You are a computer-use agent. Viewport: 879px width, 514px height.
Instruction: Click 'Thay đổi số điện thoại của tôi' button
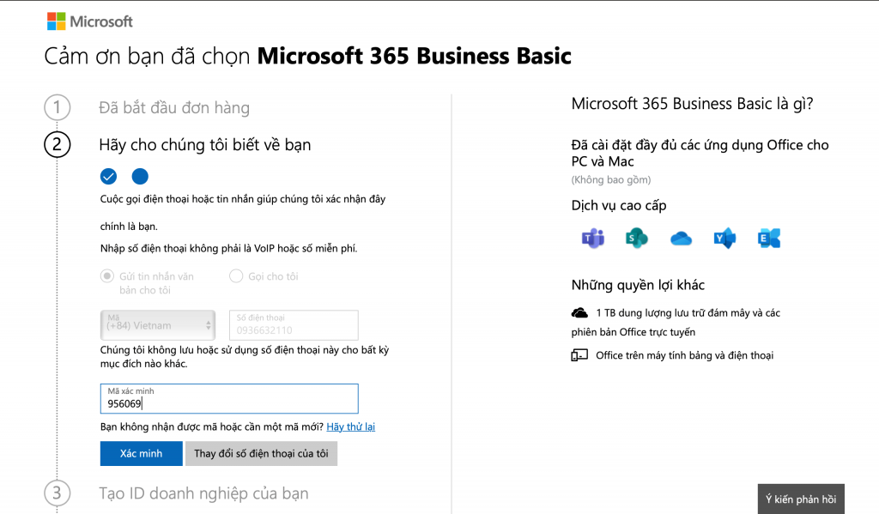coord(261,454)
